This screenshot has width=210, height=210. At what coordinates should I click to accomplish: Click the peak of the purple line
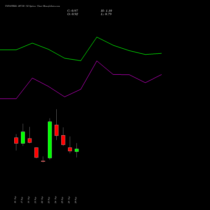(97, 61)
